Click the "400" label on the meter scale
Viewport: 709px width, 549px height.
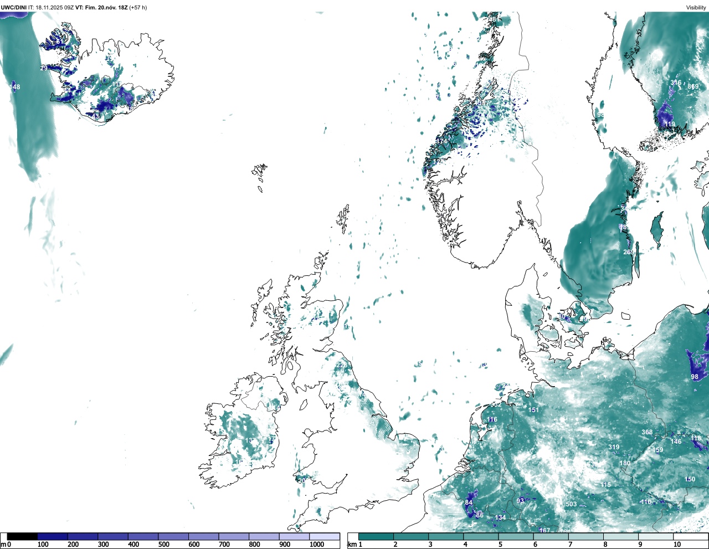[133, 545]
